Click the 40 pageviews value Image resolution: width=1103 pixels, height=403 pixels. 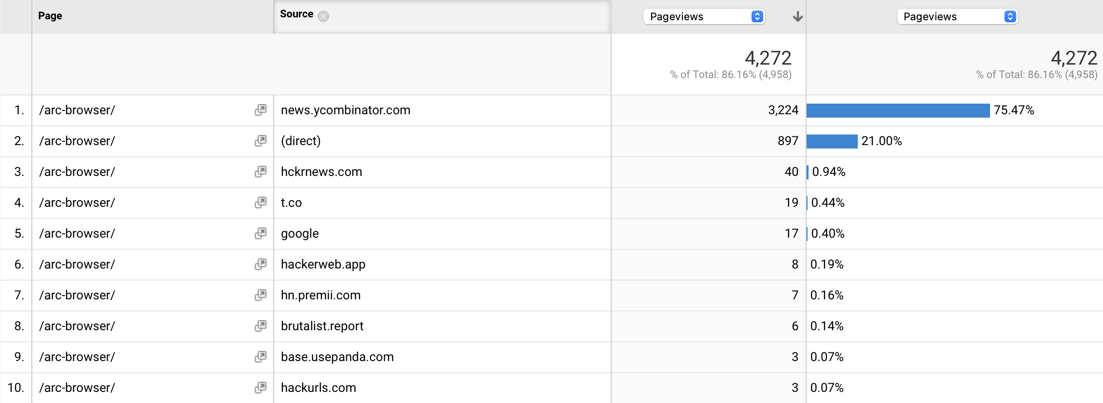[x=792, y=172]
